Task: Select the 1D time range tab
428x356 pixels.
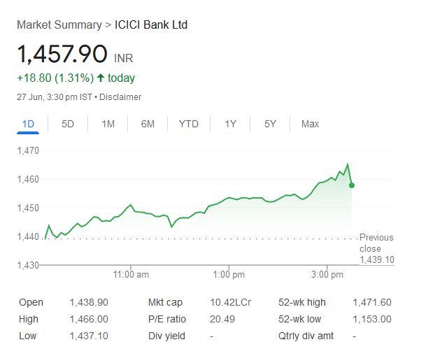Action: [x=28, y=124]
